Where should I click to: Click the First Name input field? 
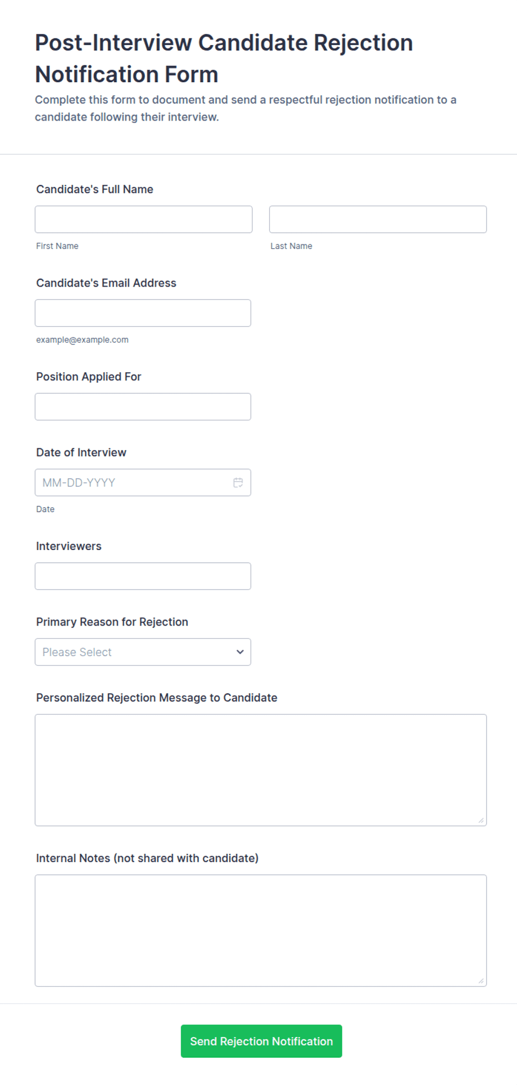pyautogui.click(x=143, y=219)
